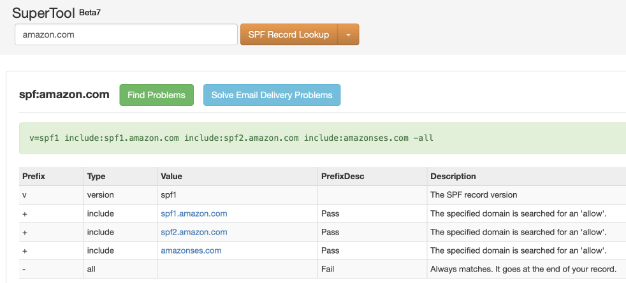Click Solve Email Delivery Problems button

pyautogui.click(x=272, y=95)
